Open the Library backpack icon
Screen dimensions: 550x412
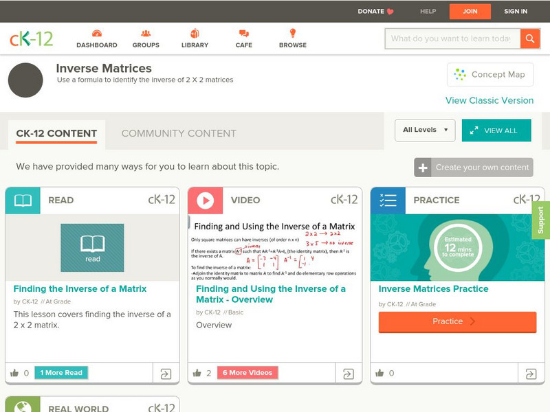(195, 33)
